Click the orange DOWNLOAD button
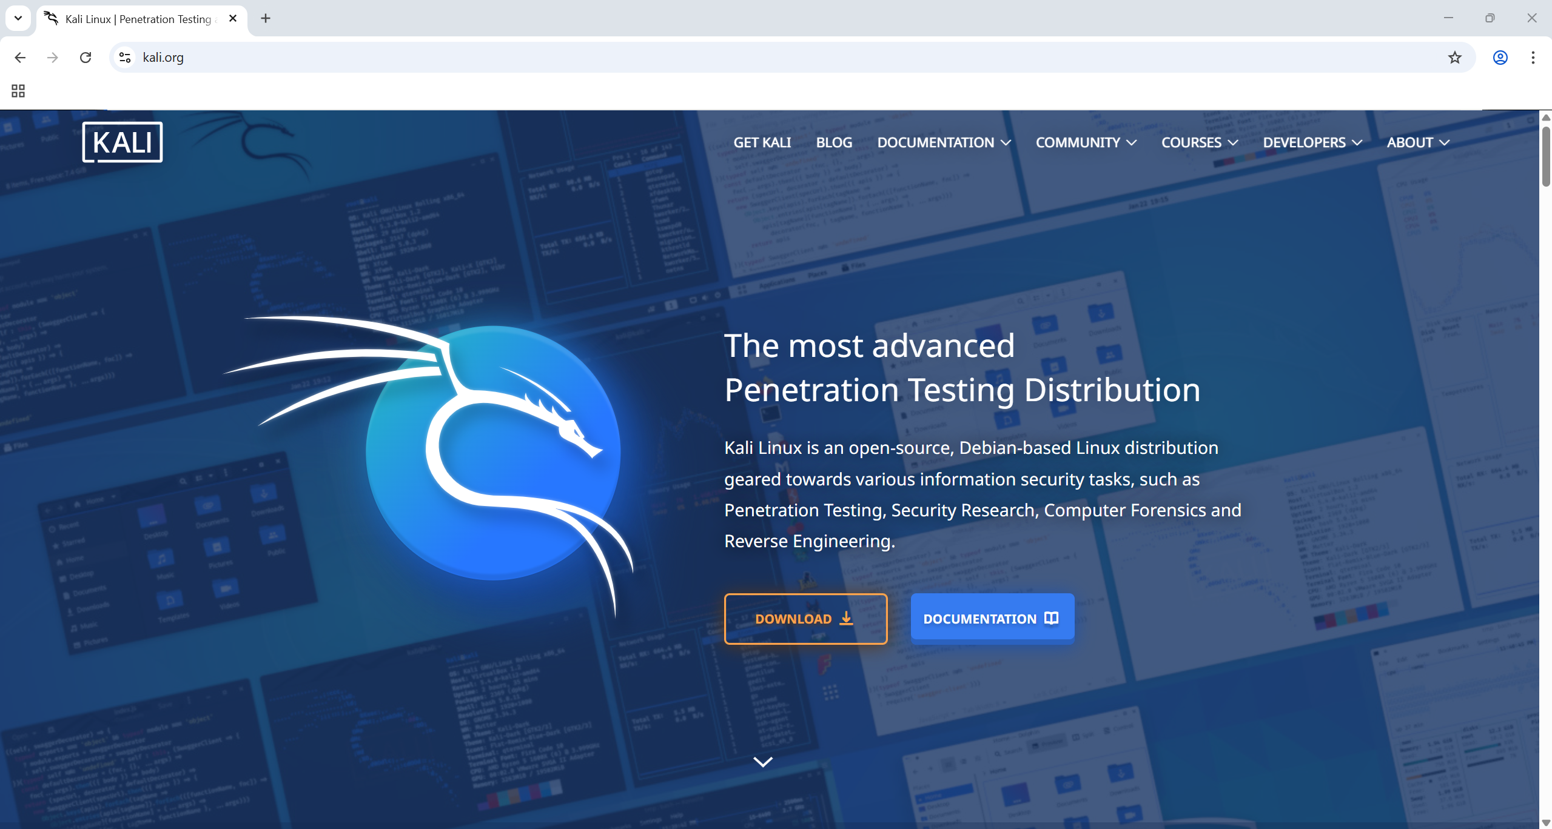The height and width of the screenshot is (829, 1552). [805, 619]
